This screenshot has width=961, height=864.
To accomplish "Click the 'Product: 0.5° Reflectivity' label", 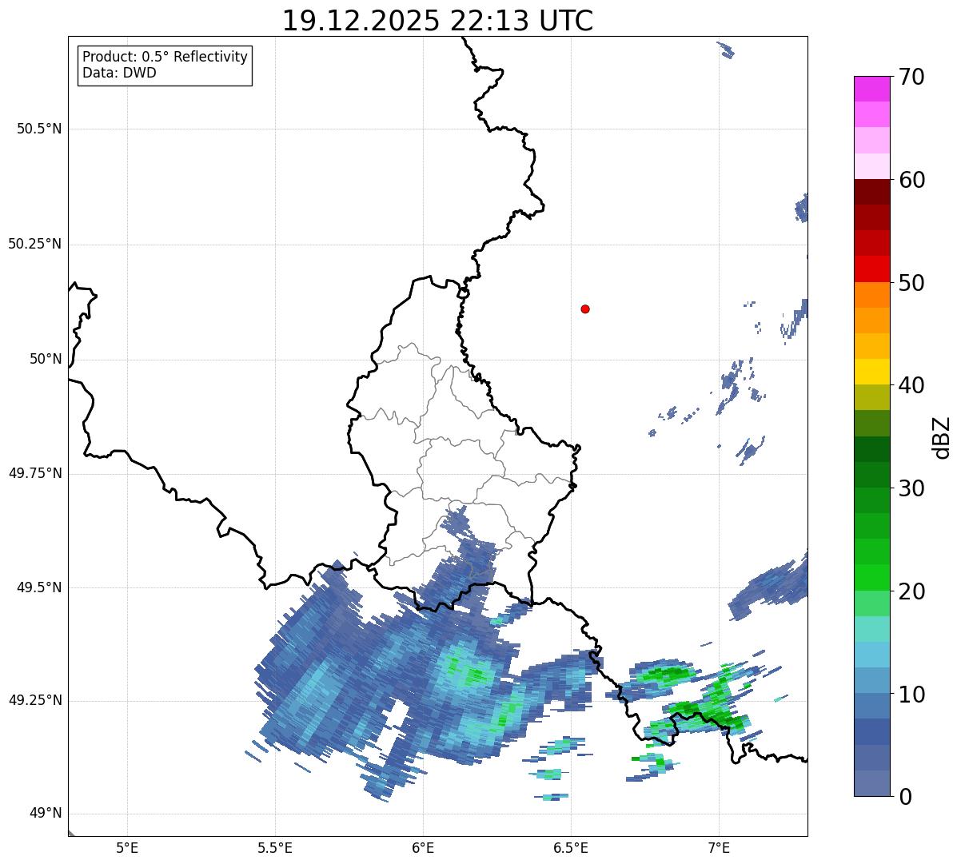I will point(165,58).
